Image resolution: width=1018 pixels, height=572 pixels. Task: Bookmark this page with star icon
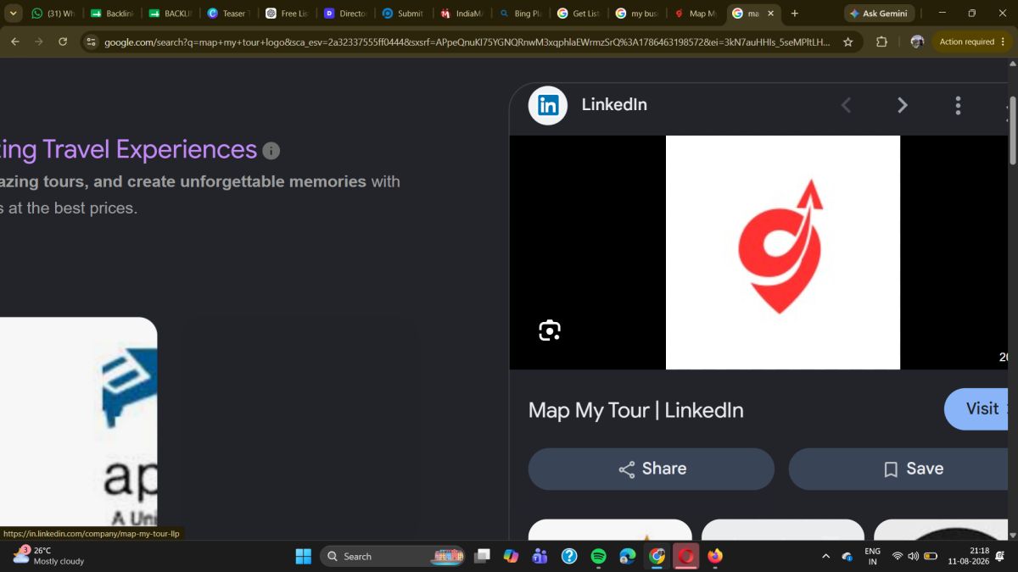(x=847, y=42)
